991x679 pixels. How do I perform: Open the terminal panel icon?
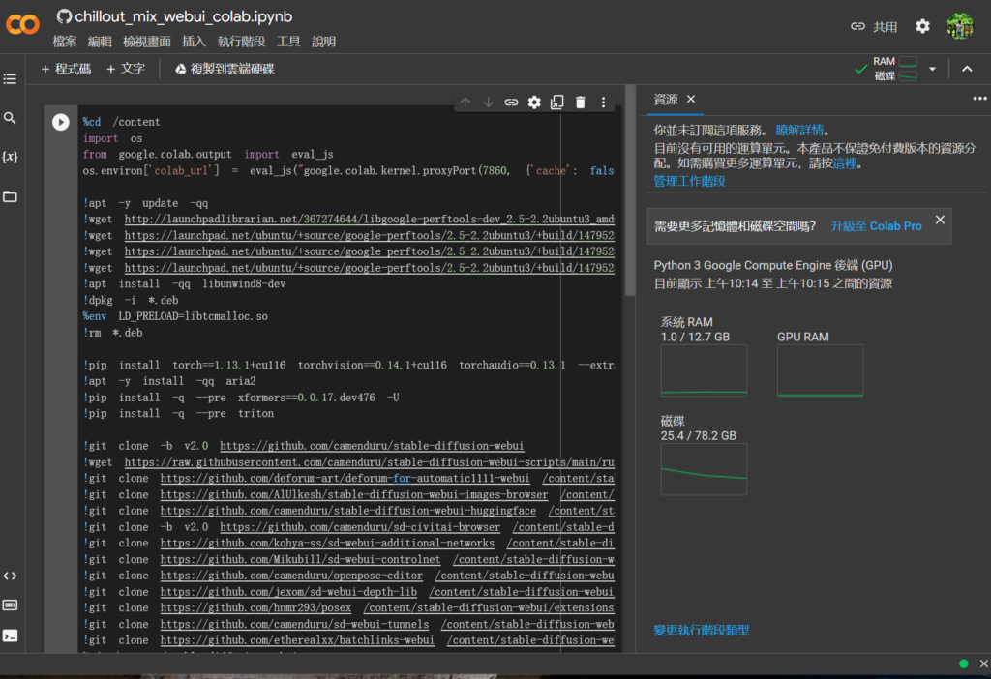coord(10,635)
